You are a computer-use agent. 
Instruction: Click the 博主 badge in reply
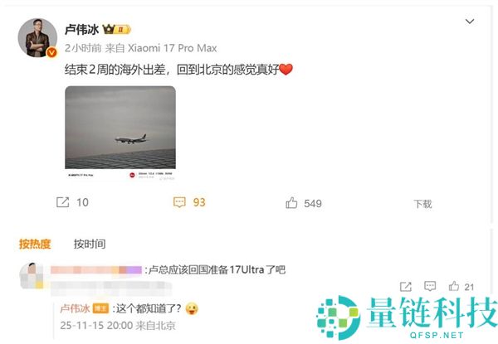[100, 308]
